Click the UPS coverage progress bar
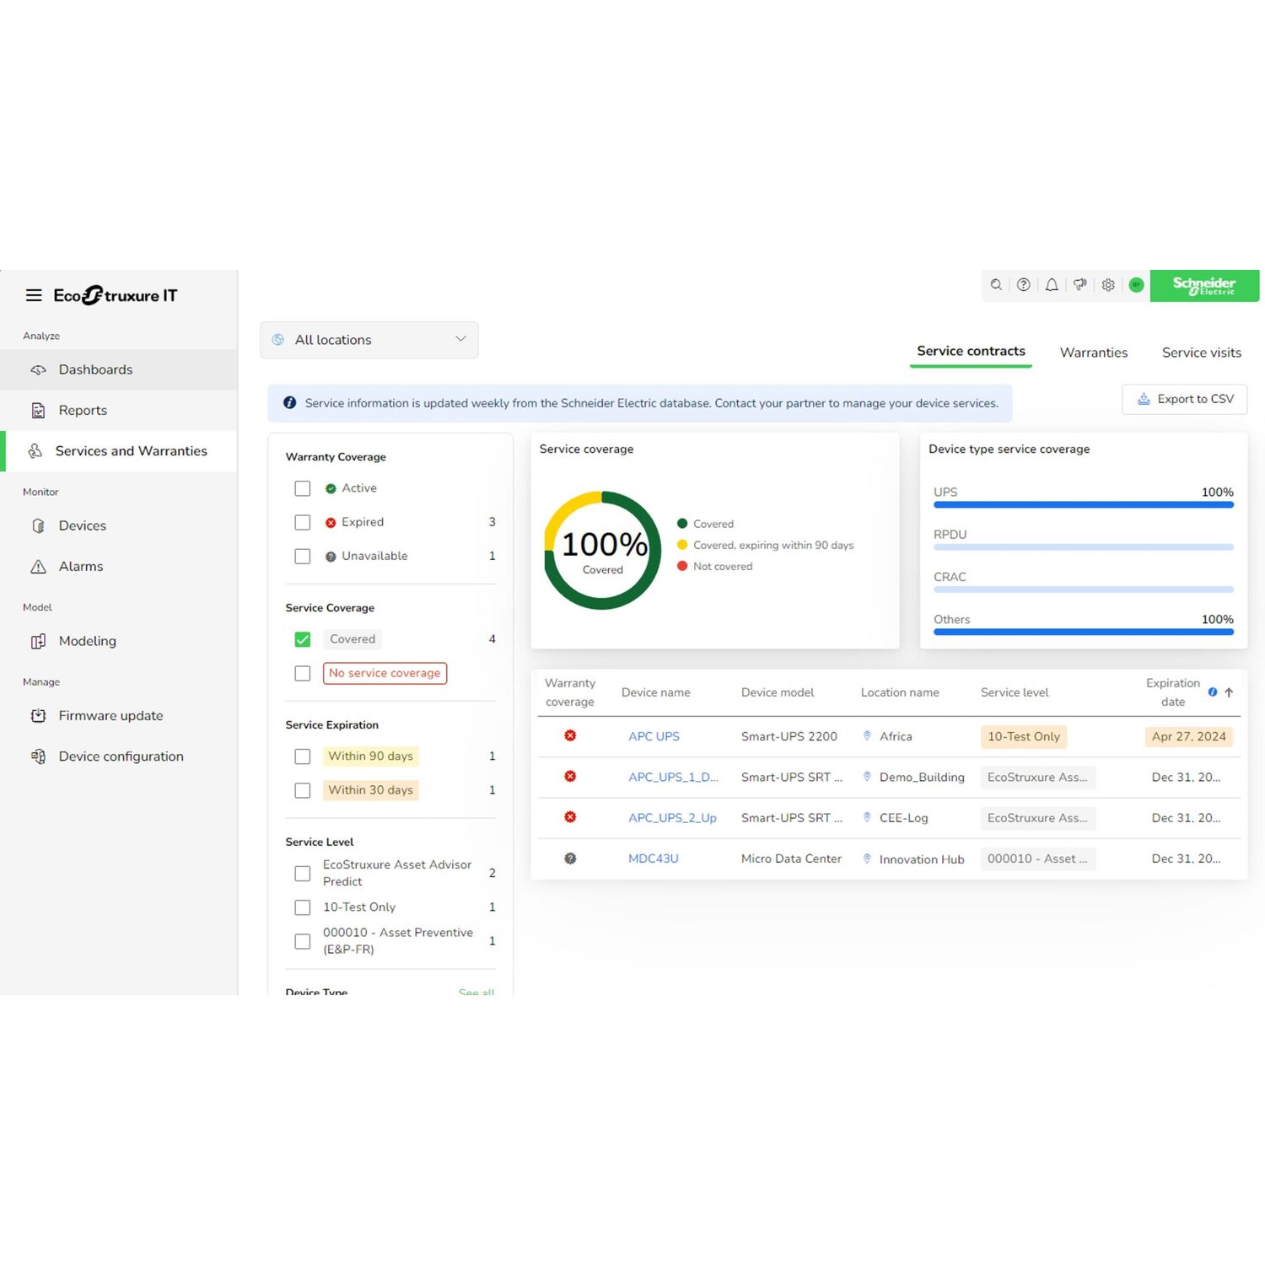1265x1265 pixels. (1082, 503)
